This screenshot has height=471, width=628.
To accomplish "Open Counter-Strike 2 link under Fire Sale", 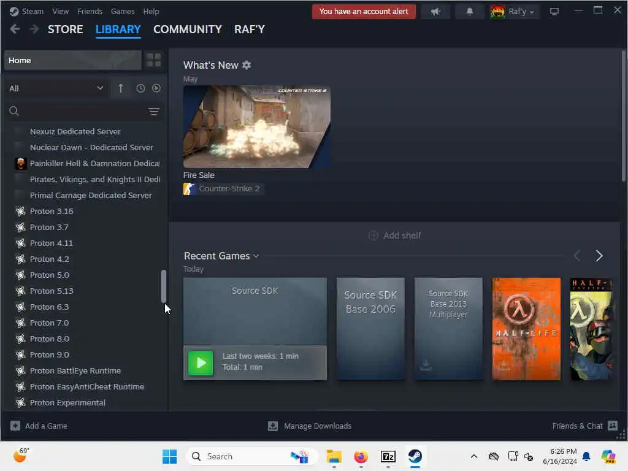I will (229, 189).
